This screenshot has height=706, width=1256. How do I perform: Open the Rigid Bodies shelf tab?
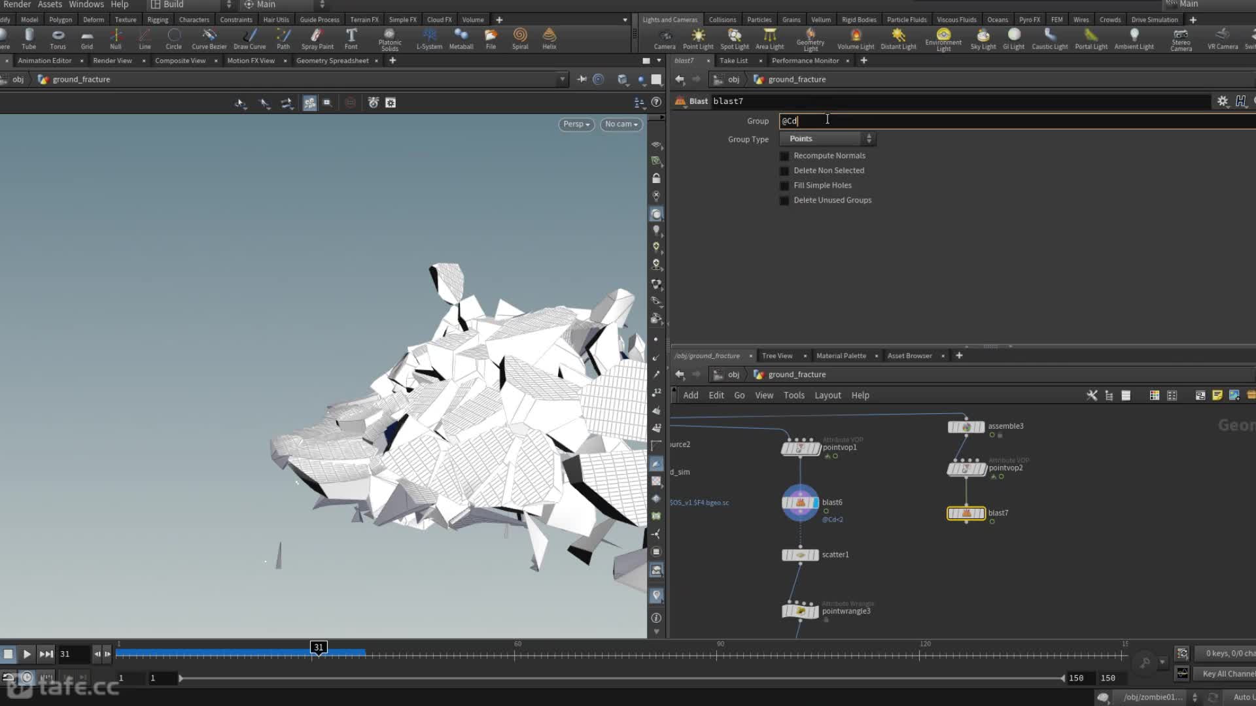point(859,20)
